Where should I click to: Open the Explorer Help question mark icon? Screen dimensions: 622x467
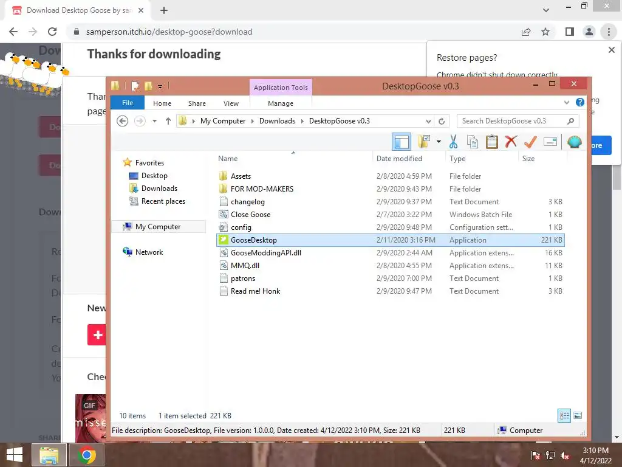(x=580, y=102)
